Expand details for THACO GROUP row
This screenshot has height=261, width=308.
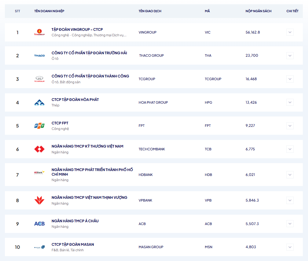[x=290, y=56]
